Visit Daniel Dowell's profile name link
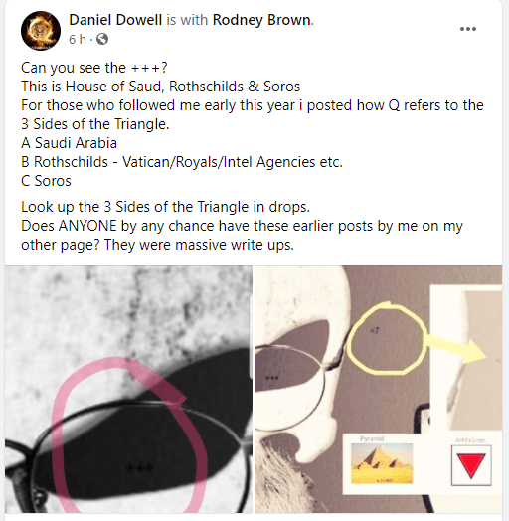Image resolution: width=509 pixels, height=521 pixels. 115,20
